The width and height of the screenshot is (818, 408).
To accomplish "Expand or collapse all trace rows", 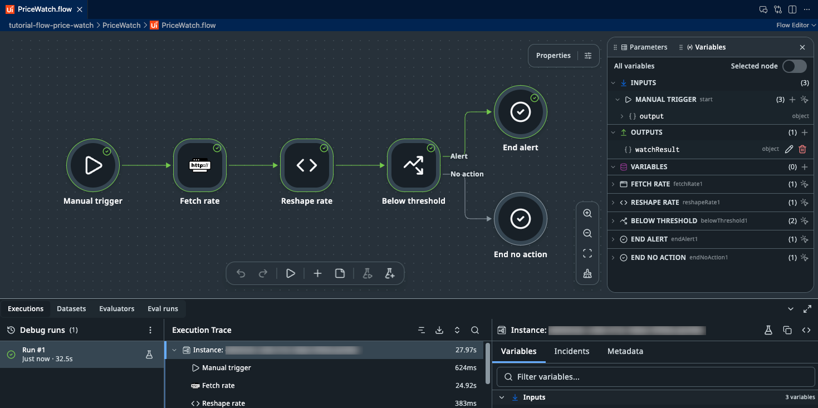I will point(457,330).
